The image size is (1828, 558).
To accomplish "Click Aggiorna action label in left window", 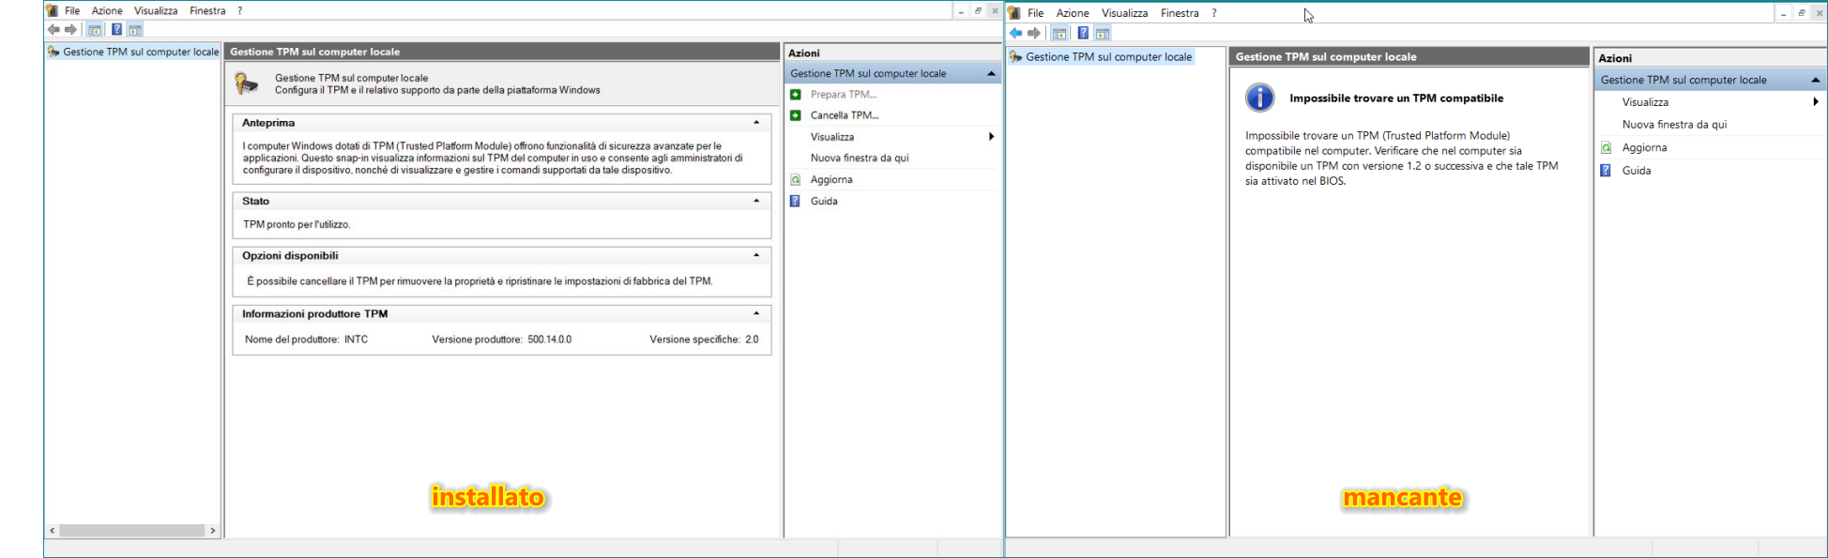I will coord(831,180).
